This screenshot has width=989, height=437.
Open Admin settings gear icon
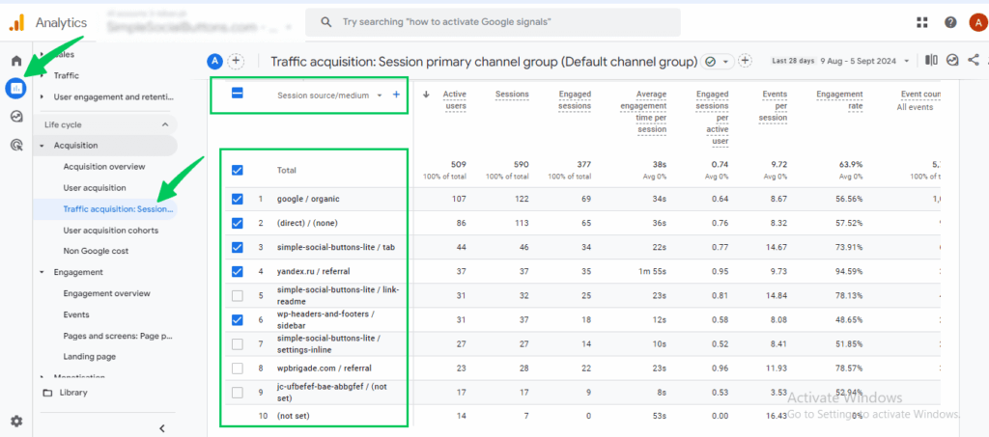click(16, 421)
